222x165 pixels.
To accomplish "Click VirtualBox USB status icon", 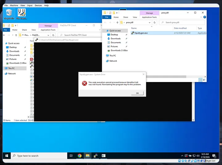I will coord(192,161).
